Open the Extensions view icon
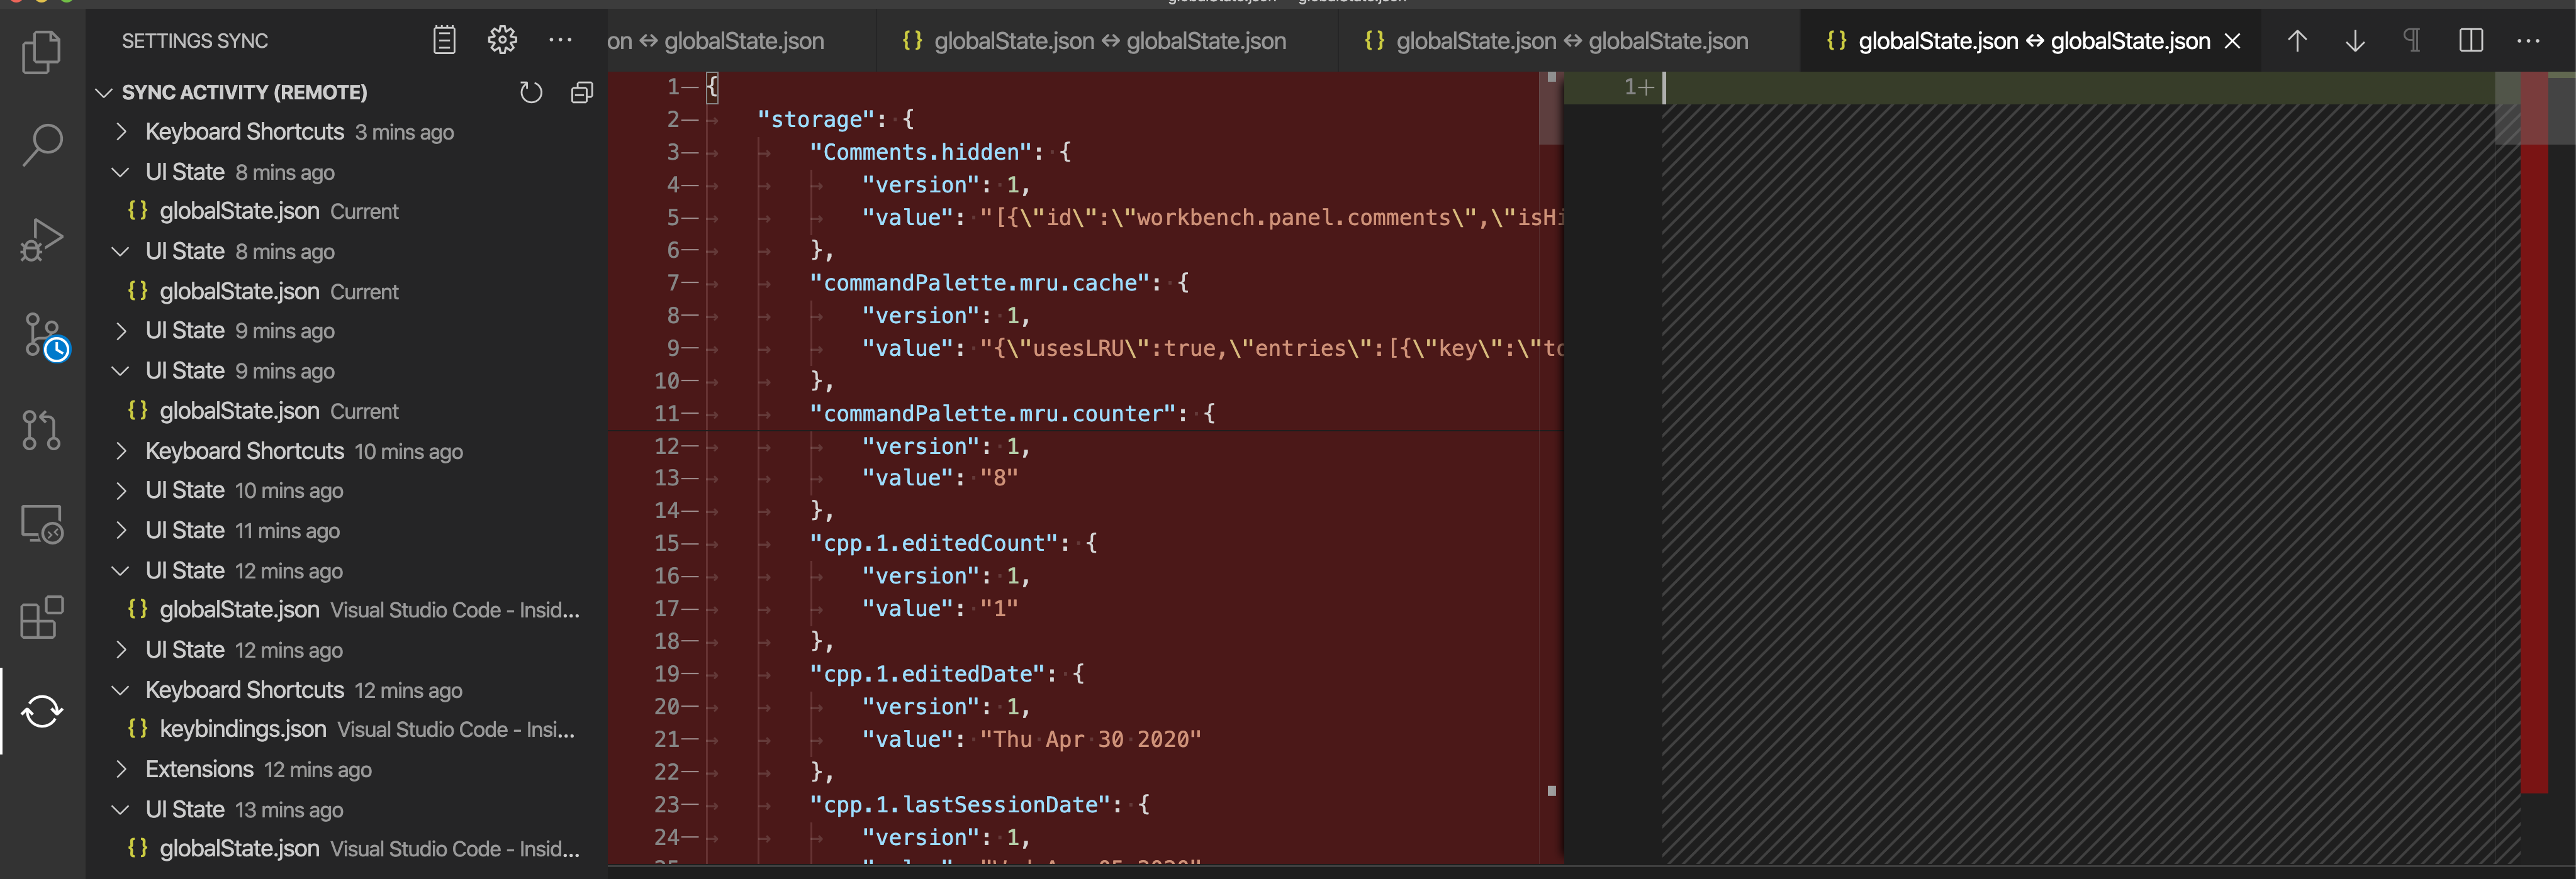 tap(41, 617)
